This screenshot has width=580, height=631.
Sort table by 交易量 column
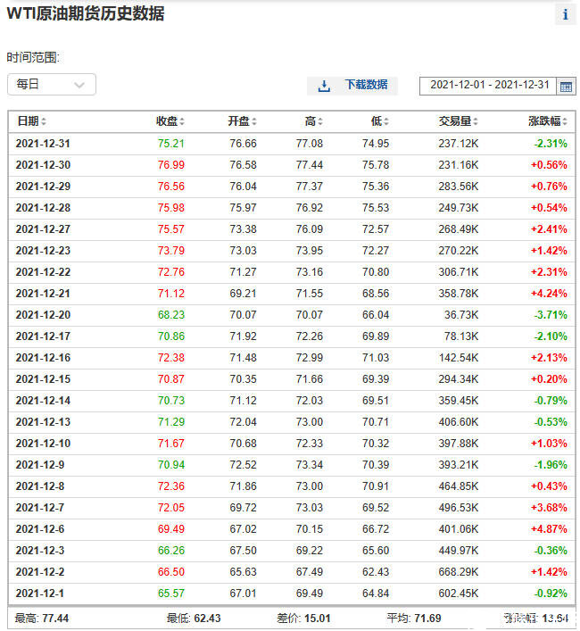click(459, 121)
